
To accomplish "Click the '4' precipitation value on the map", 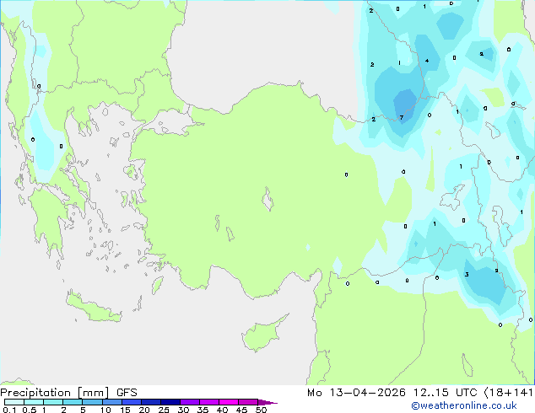I will (x=427, y=61).
